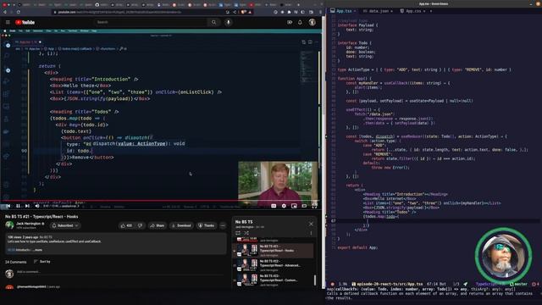Toggle shuffle playlist icon

click(x=246, y=233)
